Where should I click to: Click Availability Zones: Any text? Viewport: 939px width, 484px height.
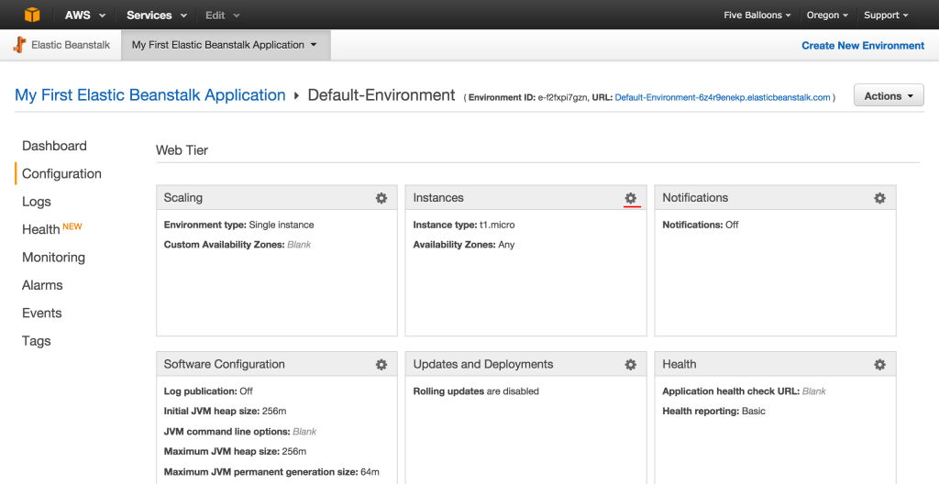464,245
